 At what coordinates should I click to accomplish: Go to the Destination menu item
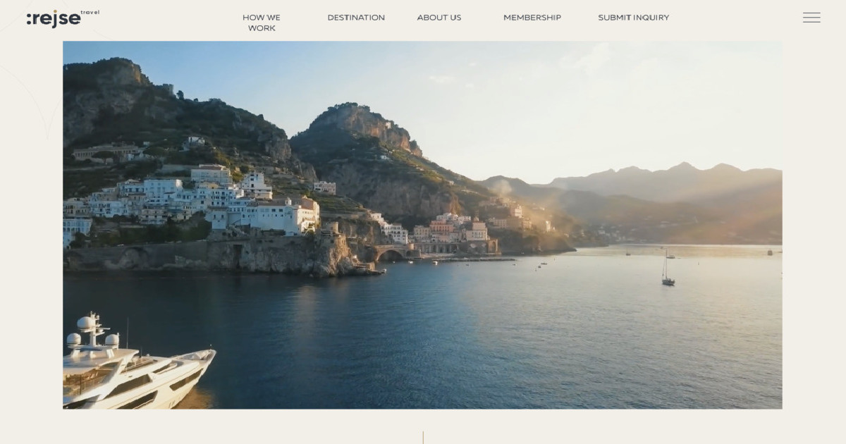[x=356, y=18]
